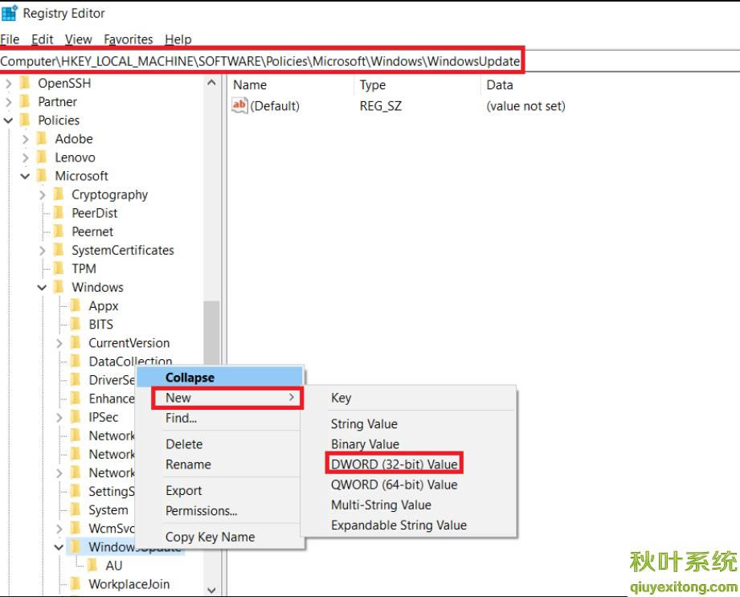Click the Registry Editor app icon
This screenshot has width=740, height=597.
pyautogui.click(x=10, y=13)
